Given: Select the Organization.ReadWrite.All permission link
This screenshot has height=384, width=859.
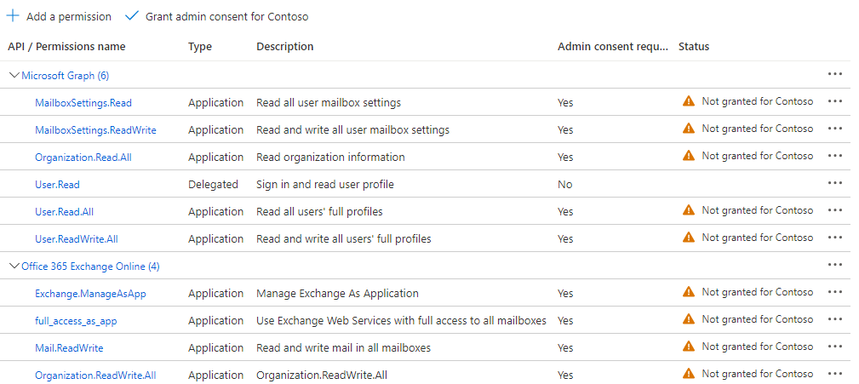Looking at the screenshot, I should 95,375.
